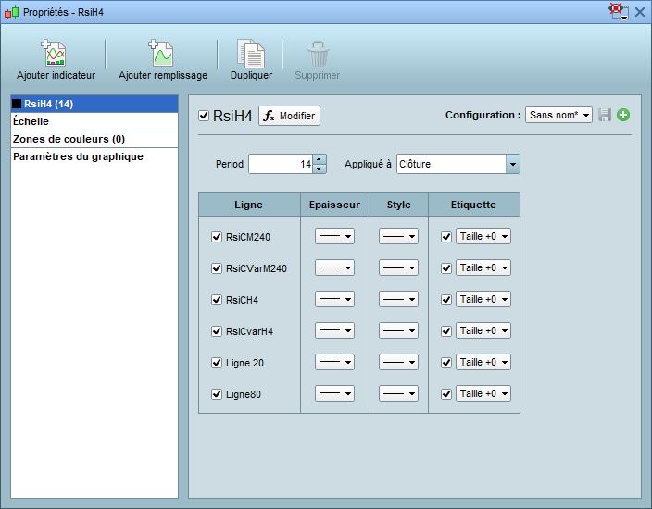The width and height of the screenshot is (652, 509).
Task: Open the Taille +0 dropdown for RsiCVarM240
Action: [483, 268]
